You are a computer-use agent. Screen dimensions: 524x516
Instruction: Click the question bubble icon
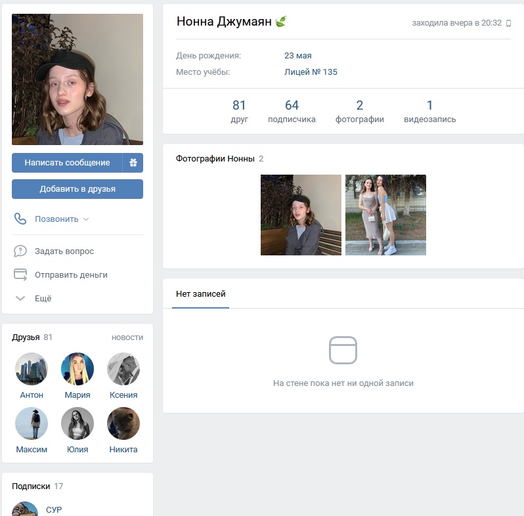(x=20, y=251)
